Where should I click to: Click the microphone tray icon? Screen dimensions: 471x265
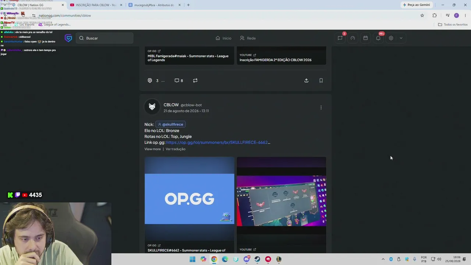[415, 259]
